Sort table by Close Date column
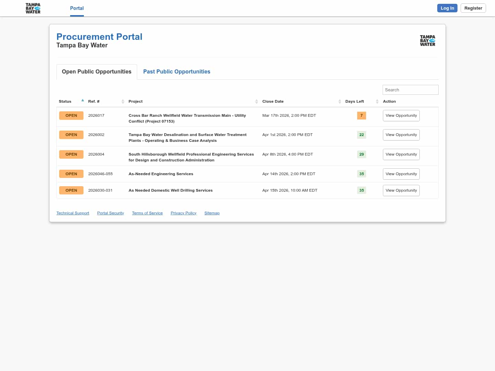 (340, 101)
